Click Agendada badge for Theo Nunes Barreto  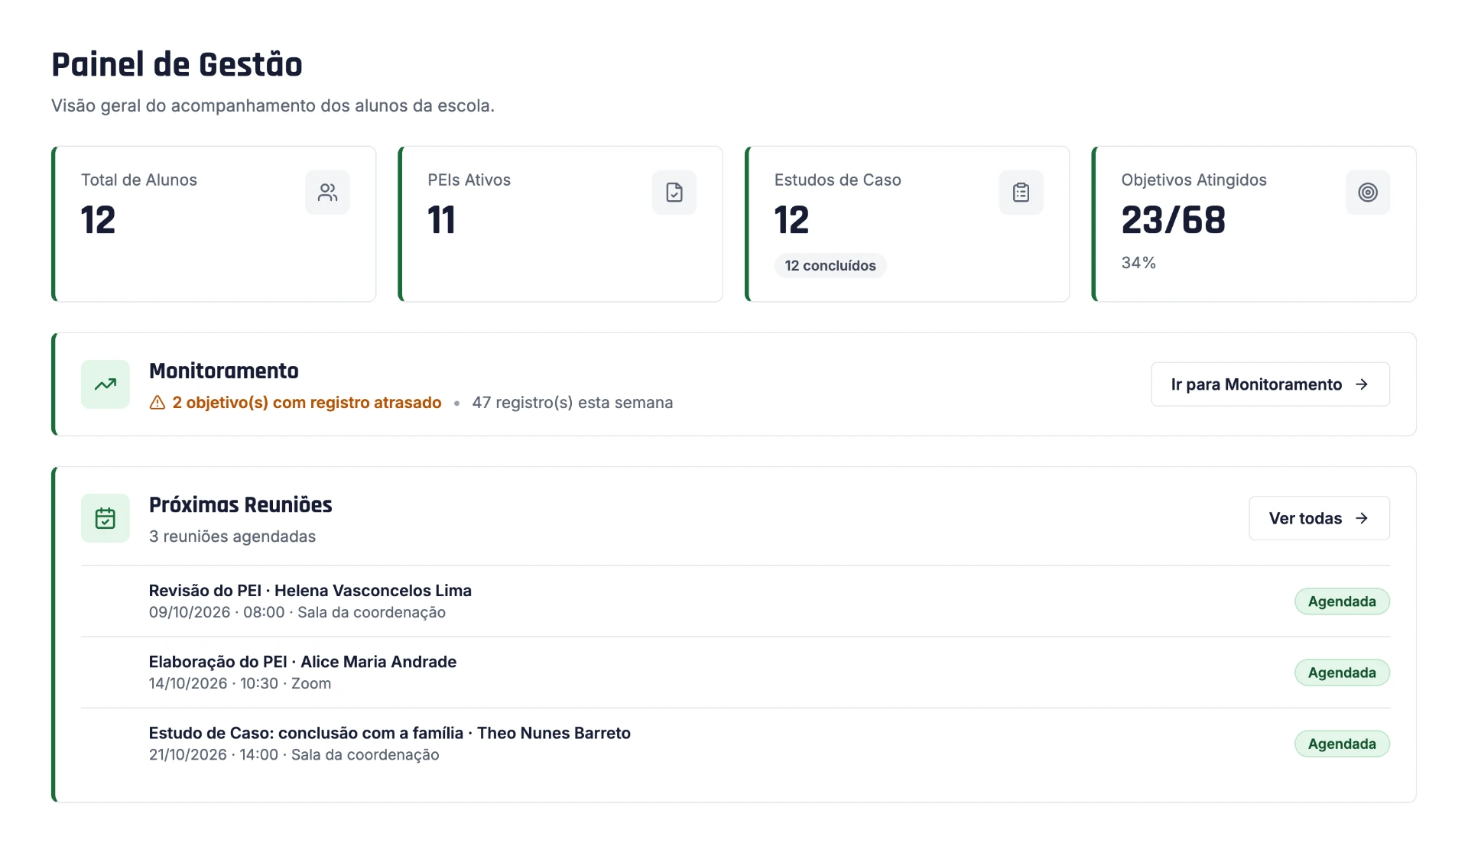(x=1342, y=744)
